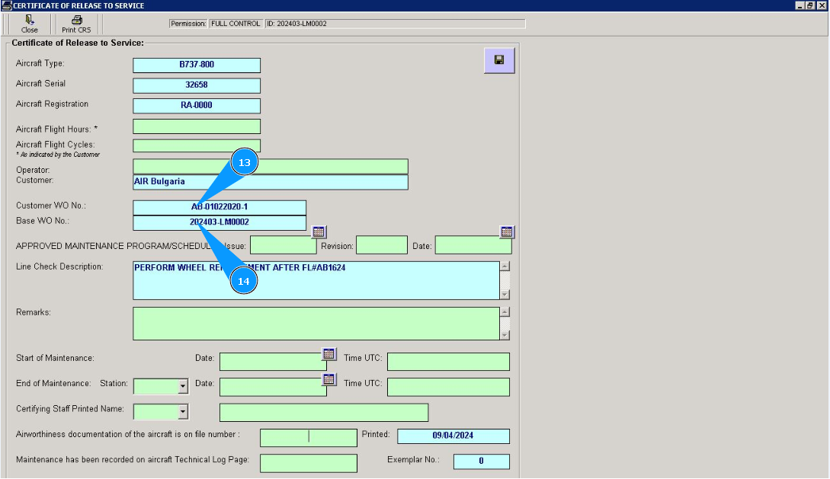Click the Base WO No. field

pyautogui.click(x=220, y=222)
